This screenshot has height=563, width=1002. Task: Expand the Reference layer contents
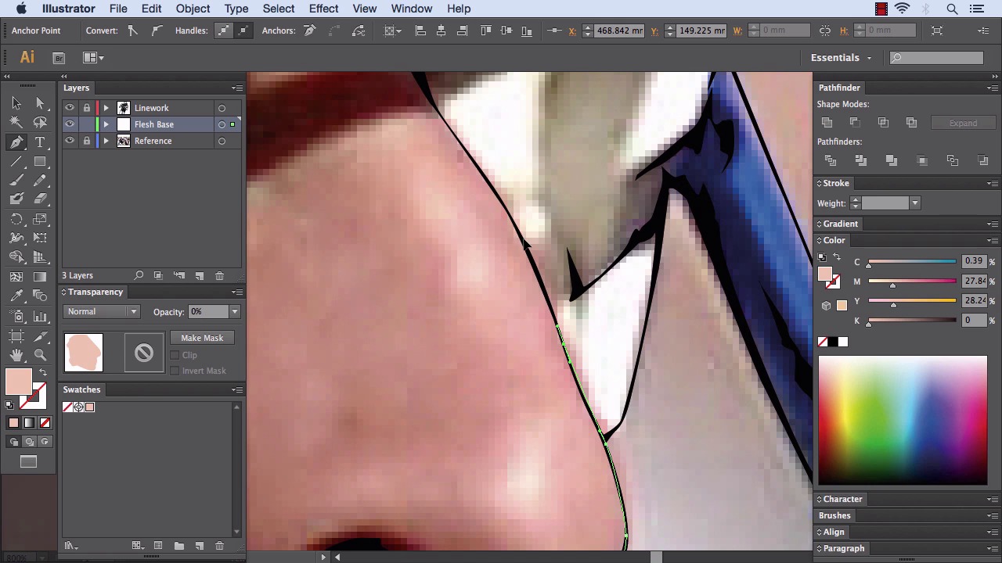106,141
